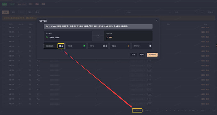
Task: Click the 取消 button in dialog
Action: tap(133, 55)
